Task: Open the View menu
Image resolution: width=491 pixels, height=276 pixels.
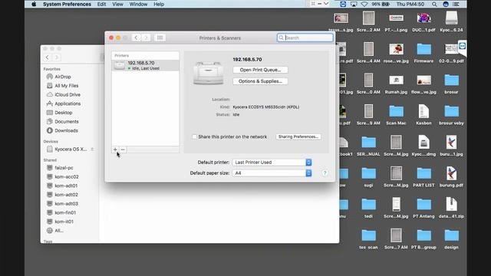Action: pyautogui.click(x=117, y=4)
